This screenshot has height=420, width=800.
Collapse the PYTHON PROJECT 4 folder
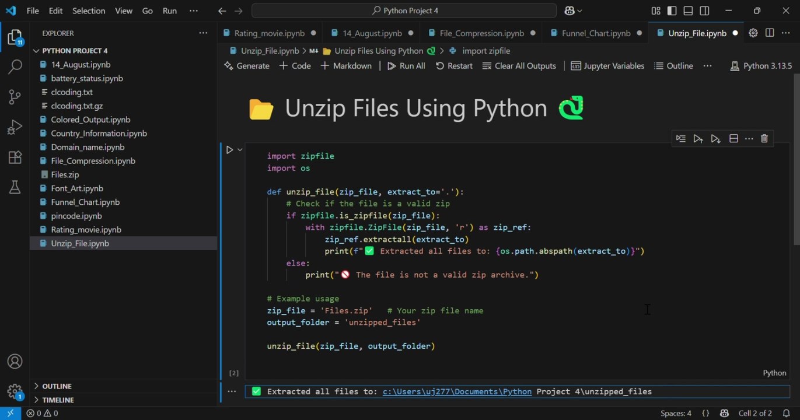[74, 51]
